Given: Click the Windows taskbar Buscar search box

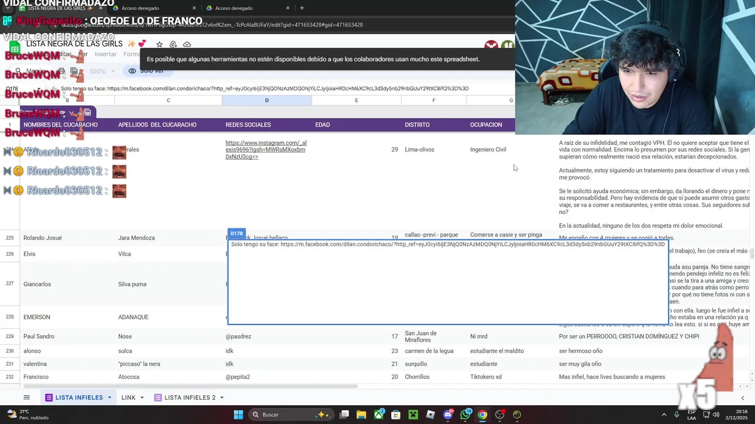Looking at the screenshot, I should (x=290, y=415).
